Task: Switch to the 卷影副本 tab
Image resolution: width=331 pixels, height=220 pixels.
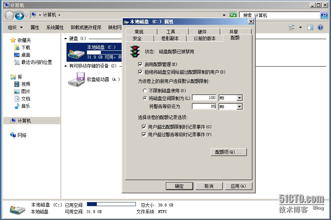Action: (170, 38)
